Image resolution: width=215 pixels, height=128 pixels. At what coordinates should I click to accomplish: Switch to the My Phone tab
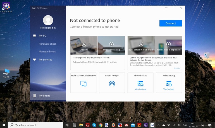pos(44,96)
